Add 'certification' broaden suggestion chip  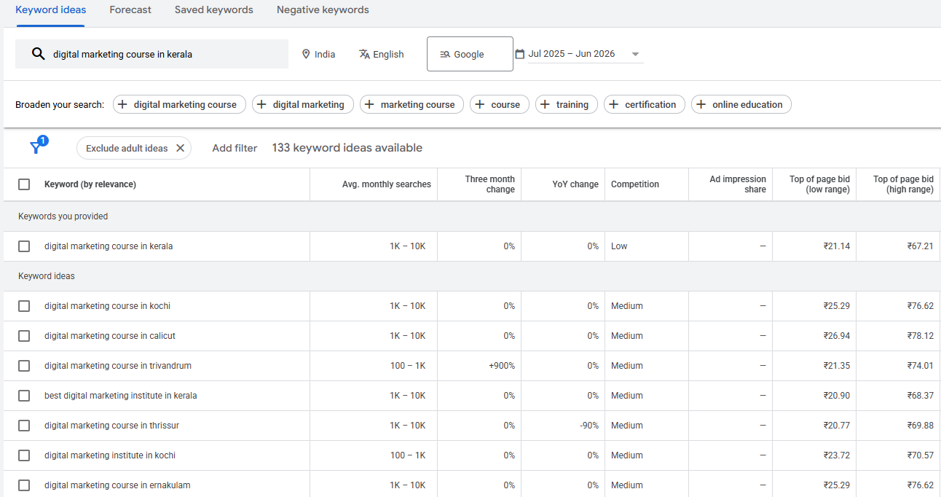click(645, 104)
